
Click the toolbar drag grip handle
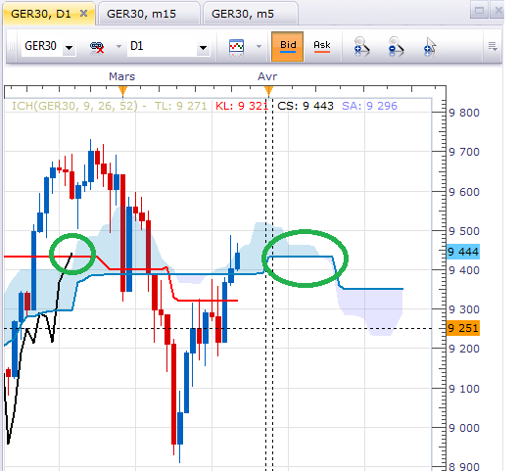[x=11, y=46]
